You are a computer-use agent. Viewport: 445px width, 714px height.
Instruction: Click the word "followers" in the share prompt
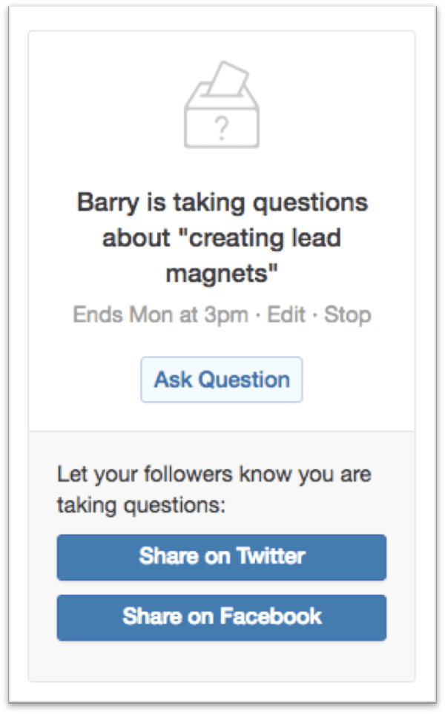tap(188, 474)
